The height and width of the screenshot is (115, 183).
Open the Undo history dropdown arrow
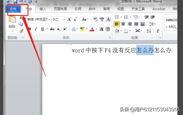point(25,2)
